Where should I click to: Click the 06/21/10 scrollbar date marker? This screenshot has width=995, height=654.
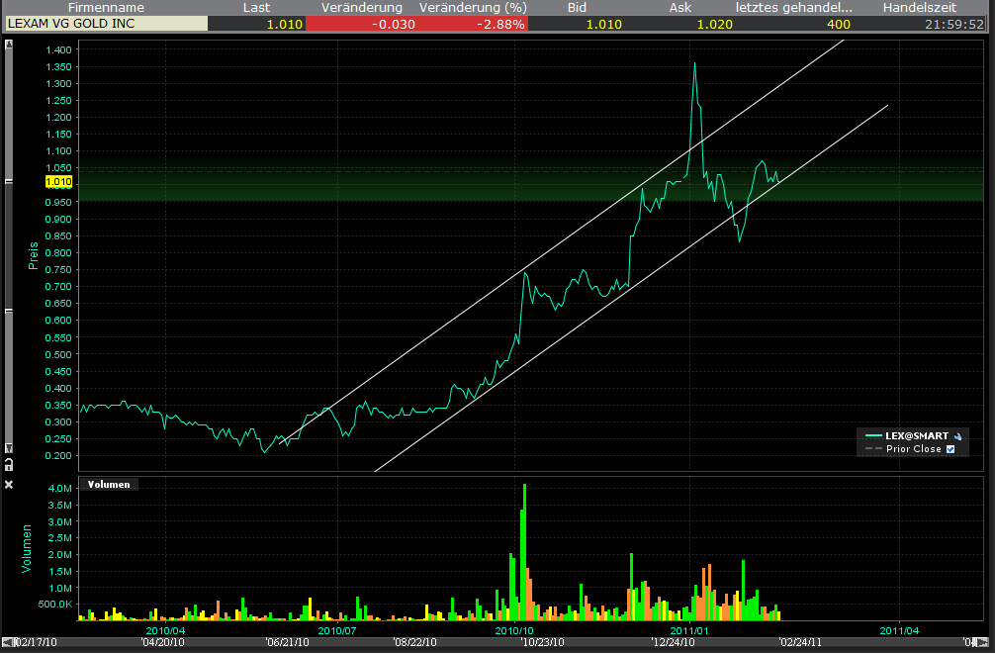coord(288,642)
